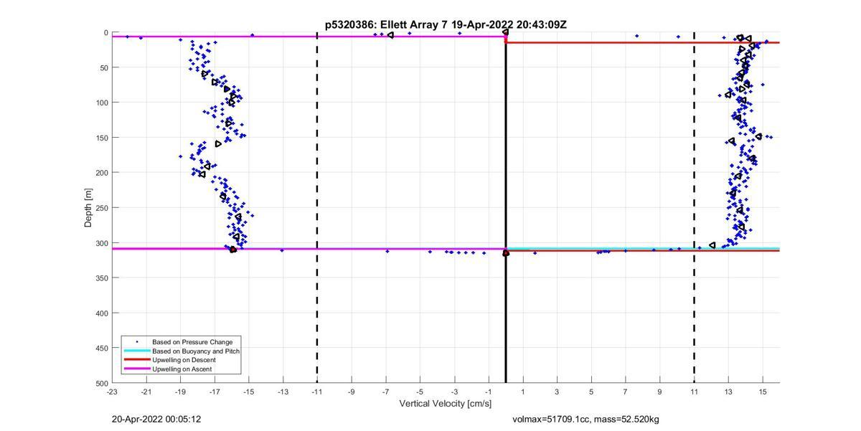Click y-axis tick label '100'
The image size is (861, 431).
coord(101,103)
